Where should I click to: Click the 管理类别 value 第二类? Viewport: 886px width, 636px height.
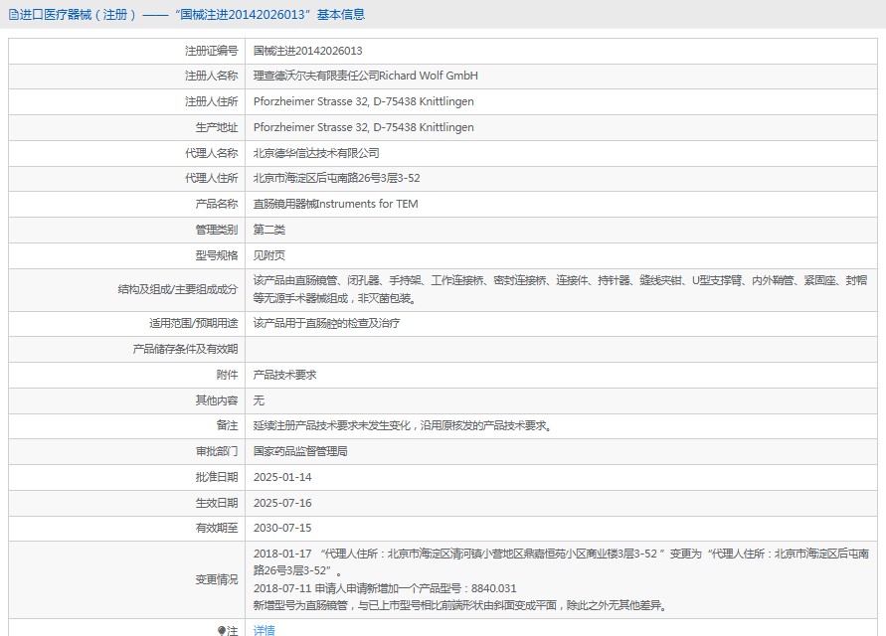point(268,230)
